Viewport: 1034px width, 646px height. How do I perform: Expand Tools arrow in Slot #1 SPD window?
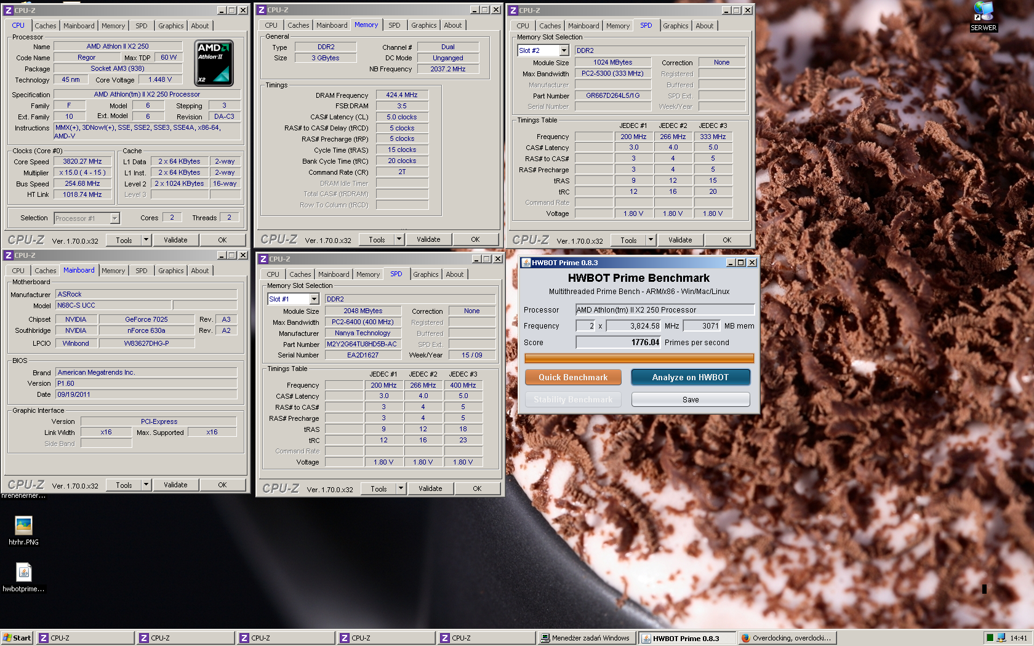click(401, 488)
